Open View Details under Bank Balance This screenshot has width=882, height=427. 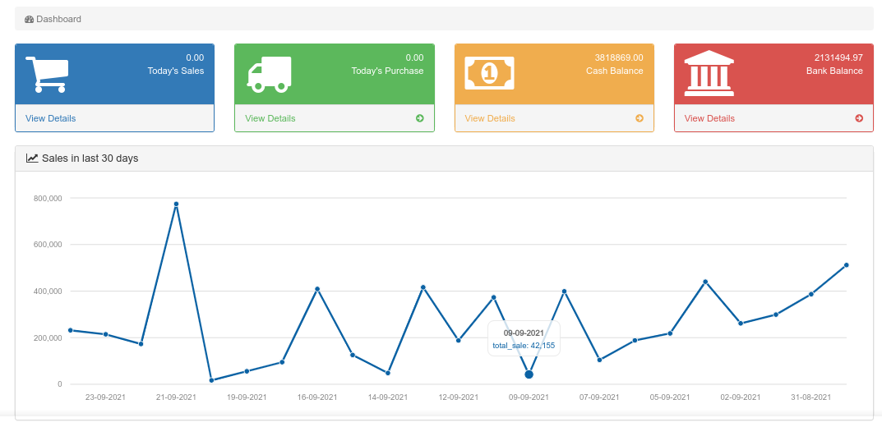709,118
